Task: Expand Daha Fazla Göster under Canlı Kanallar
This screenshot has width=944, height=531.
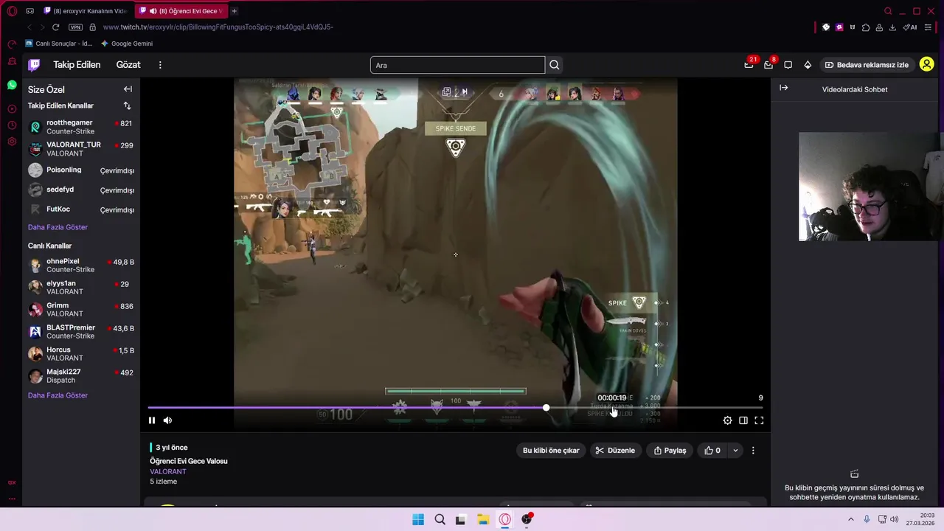Action: tap(58, 395)
